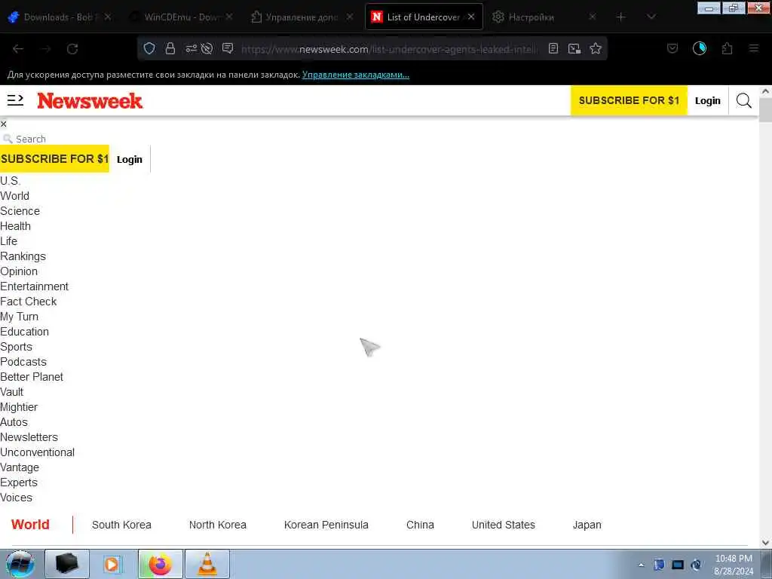
Task: Open Health section
Action: pyautogui.click(x=15, y=226)
